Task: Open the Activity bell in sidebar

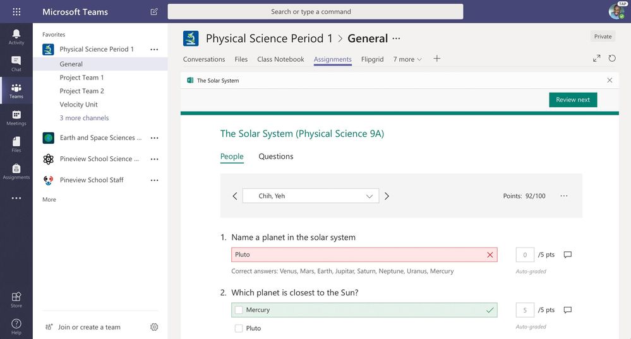Action: click(16, 37)
